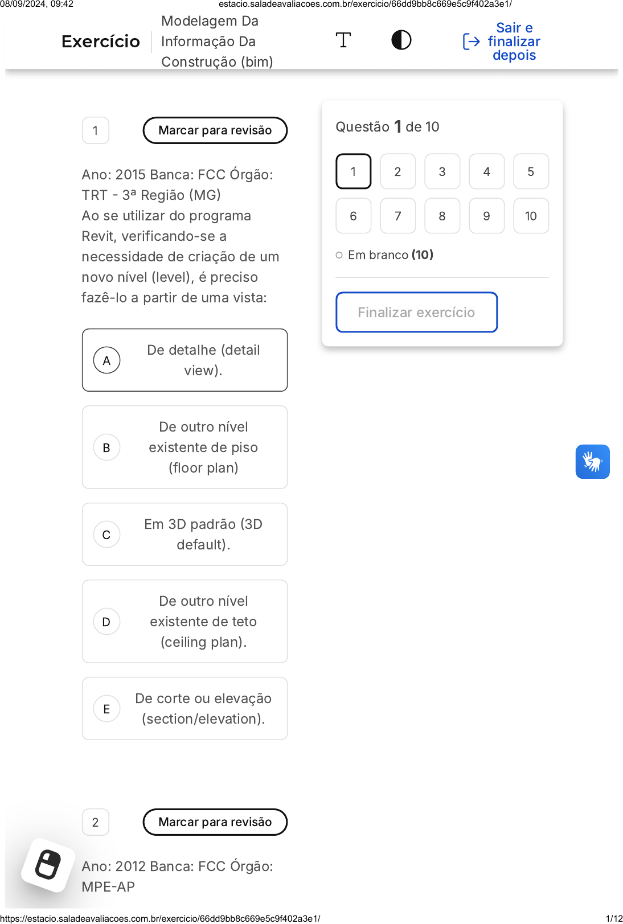Open question 7 from question grid
The image size is (623, 924).
pyautogui.click(x=397, y=216)
